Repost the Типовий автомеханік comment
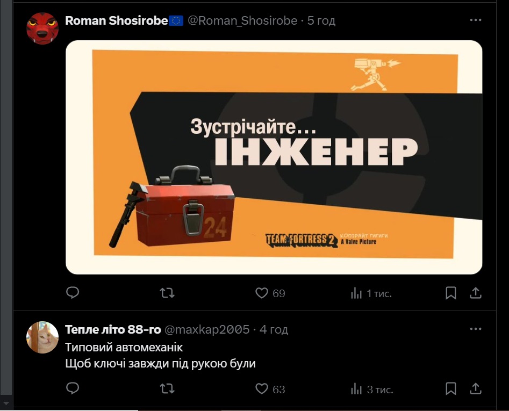 click(167, 388)
